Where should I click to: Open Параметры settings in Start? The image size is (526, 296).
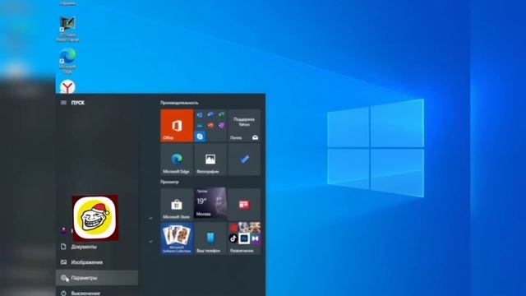click(x=97, y=278)
